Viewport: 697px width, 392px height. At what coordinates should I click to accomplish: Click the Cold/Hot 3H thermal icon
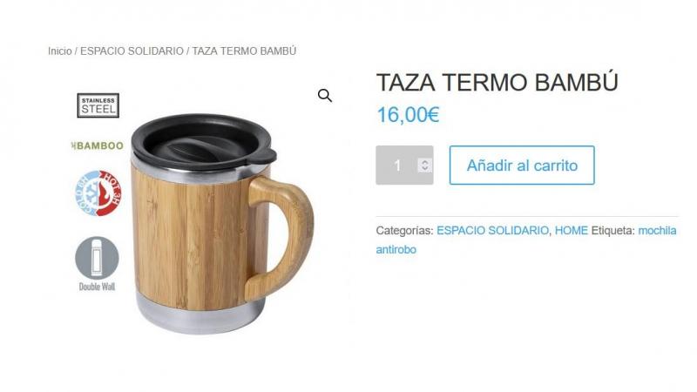[x=98, y=193]
